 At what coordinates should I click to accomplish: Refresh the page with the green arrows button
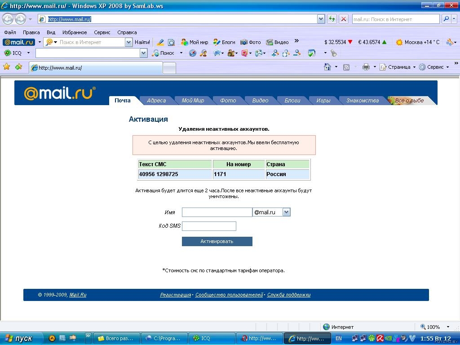332,19
